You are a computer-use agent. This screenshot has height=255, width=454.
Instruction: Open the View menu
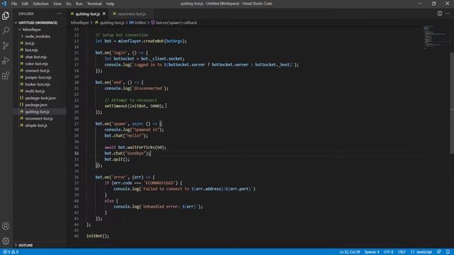57,4
